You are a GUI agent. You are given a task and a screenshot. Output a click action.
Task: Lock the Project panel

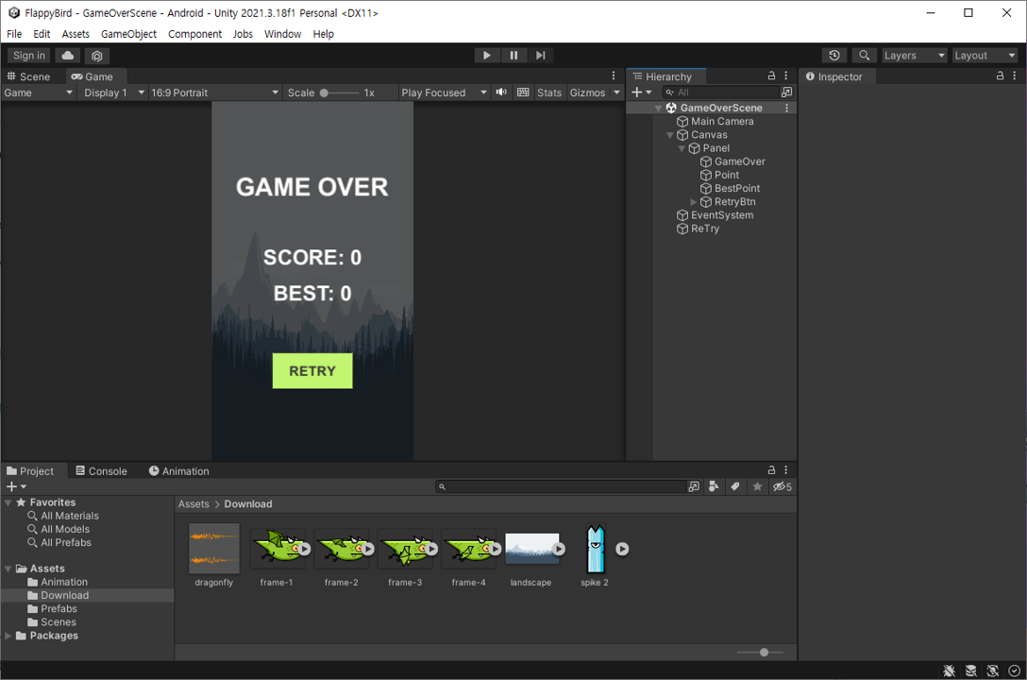pyautogui.click(x=771, y=470)
